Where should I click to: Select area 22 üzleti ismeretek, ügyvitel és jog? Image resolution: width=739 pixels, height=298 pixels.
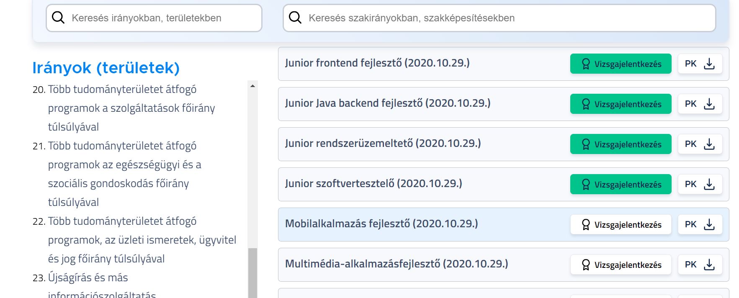click(142, 240)
